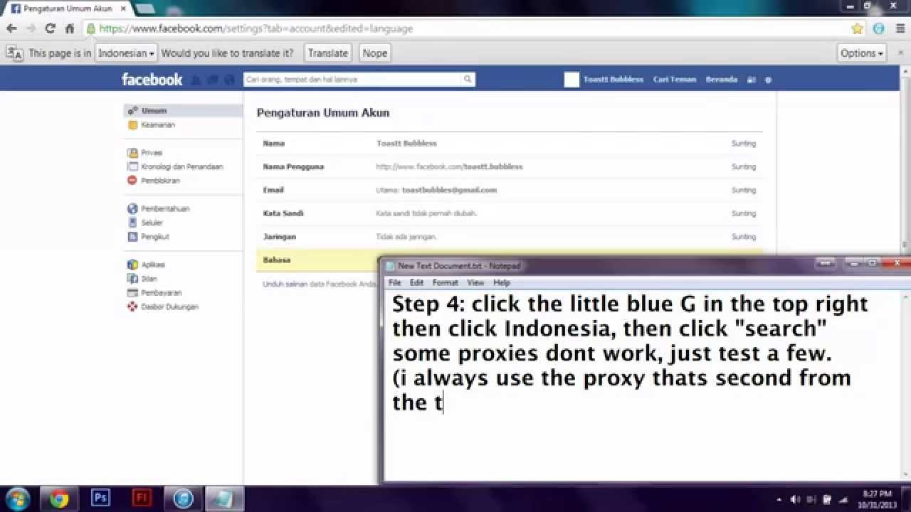Click Sunting for Nama Pengguna row
Viewport: 911px width, 512px height.
point(744,166)
